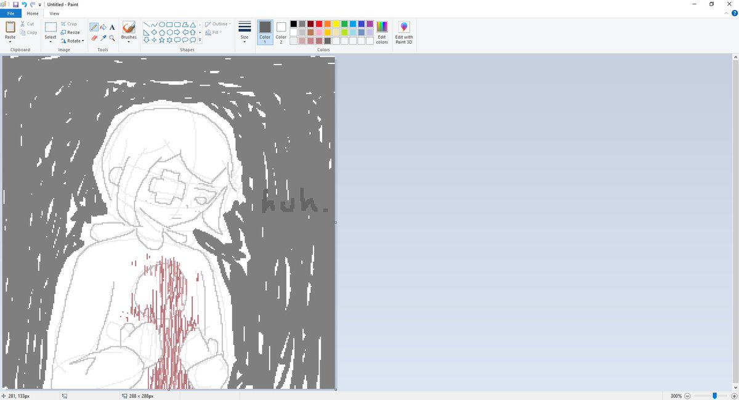739x400 pixels.
Task: Click Edit with Paint 3D button
Action: coord(404,32)
